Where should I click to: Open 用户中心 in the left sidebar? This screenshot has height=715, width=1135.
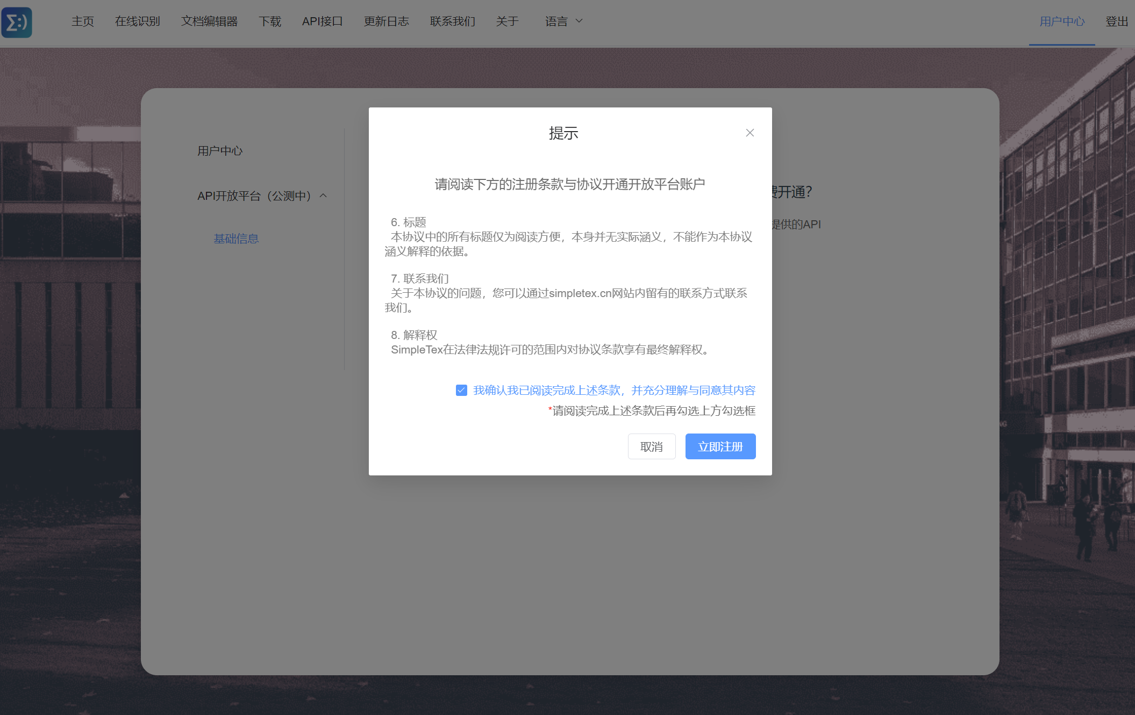[220, 150]
